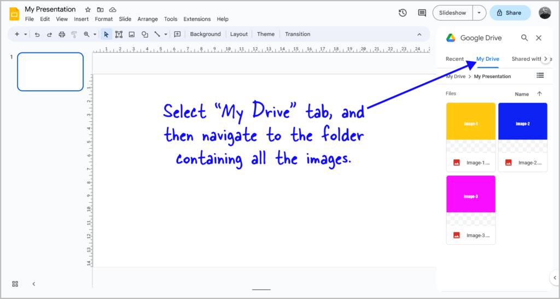Switch to list view in Drive panel
The image size is (560, 299).
pyautogui.click(x=540, y=75)
